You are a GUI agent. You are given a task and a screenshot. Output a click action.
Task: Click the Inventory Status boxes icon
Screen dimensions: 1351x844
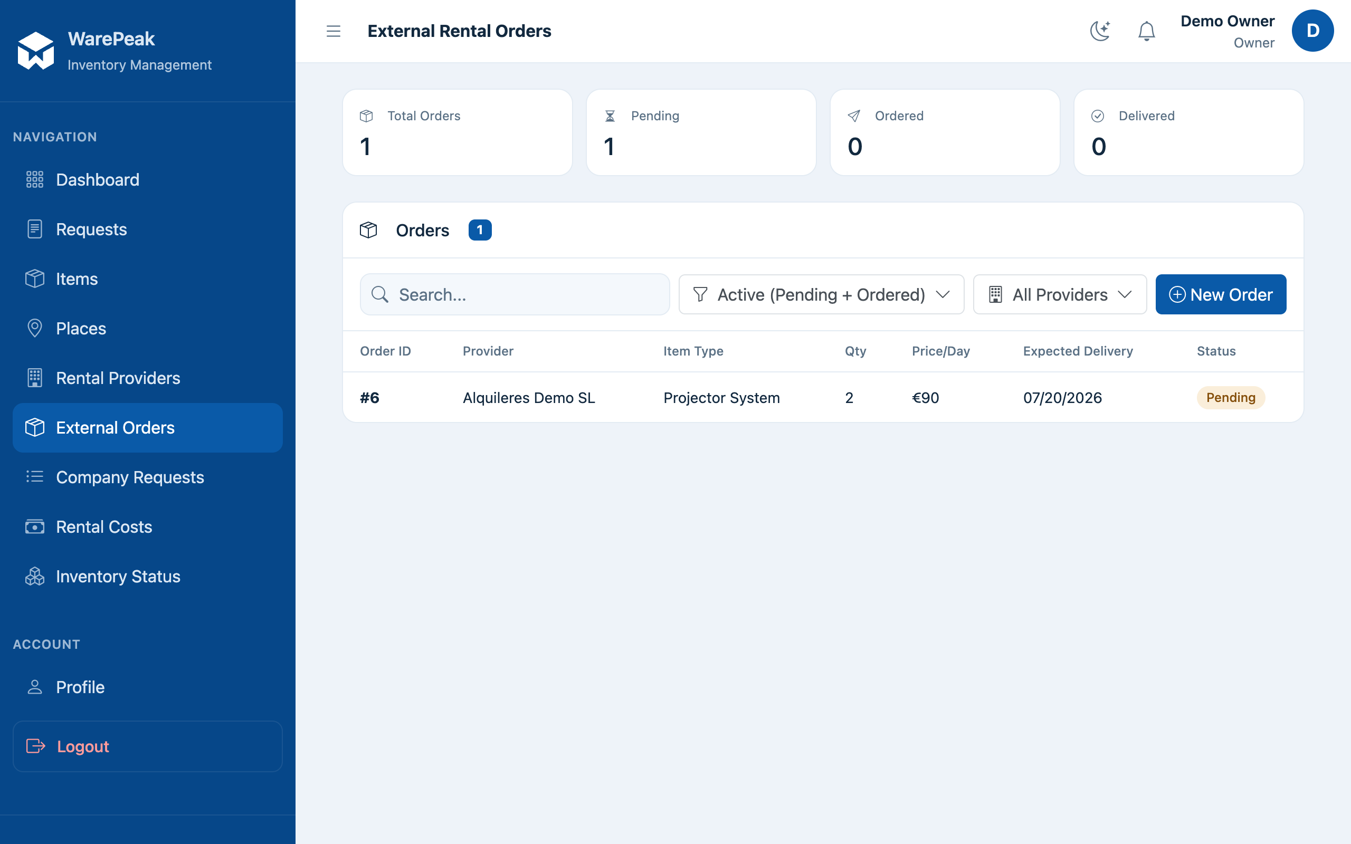(35, 577)
